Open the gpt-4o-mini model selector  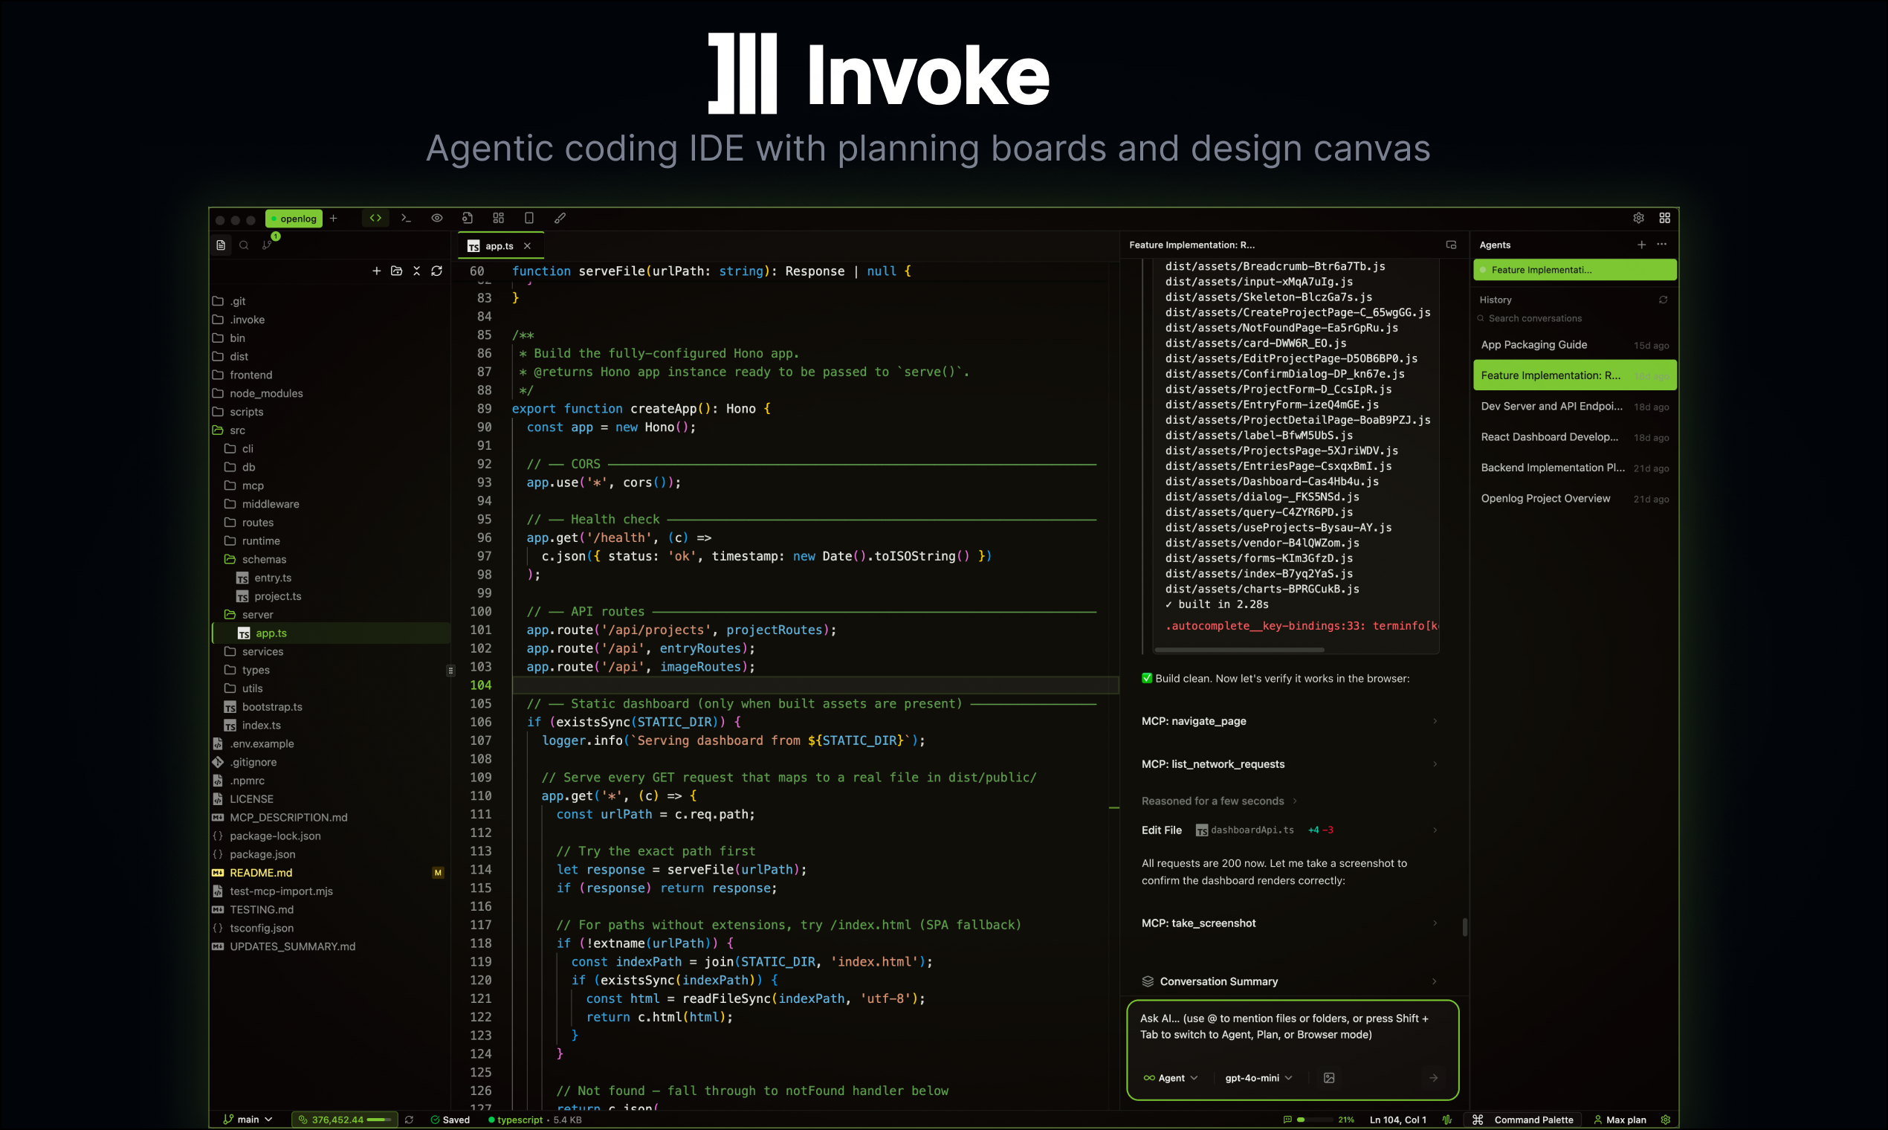[x=1257, y=1077]
